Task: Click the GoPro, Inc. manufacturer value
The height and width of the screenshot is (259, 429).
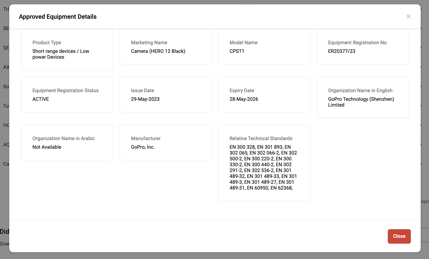Action: [143, 147]
